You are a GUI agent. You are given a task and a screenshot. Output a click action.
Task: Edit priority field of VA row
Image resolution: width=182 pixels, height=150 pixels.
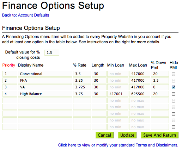[x=10, y=87]
